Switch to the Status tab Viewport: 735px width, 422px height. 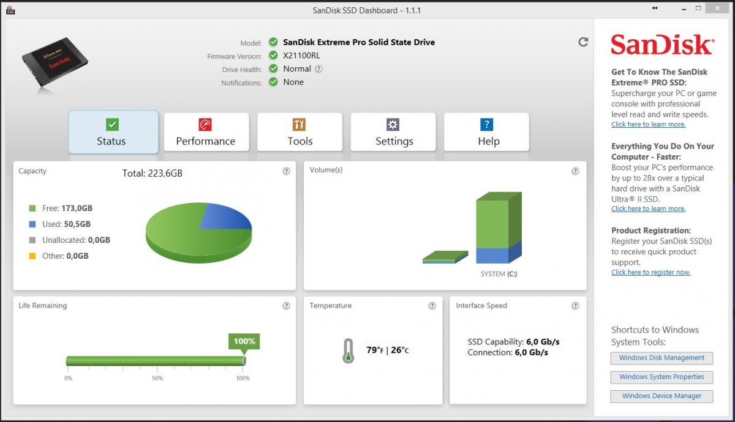click(x=113, y=131)
